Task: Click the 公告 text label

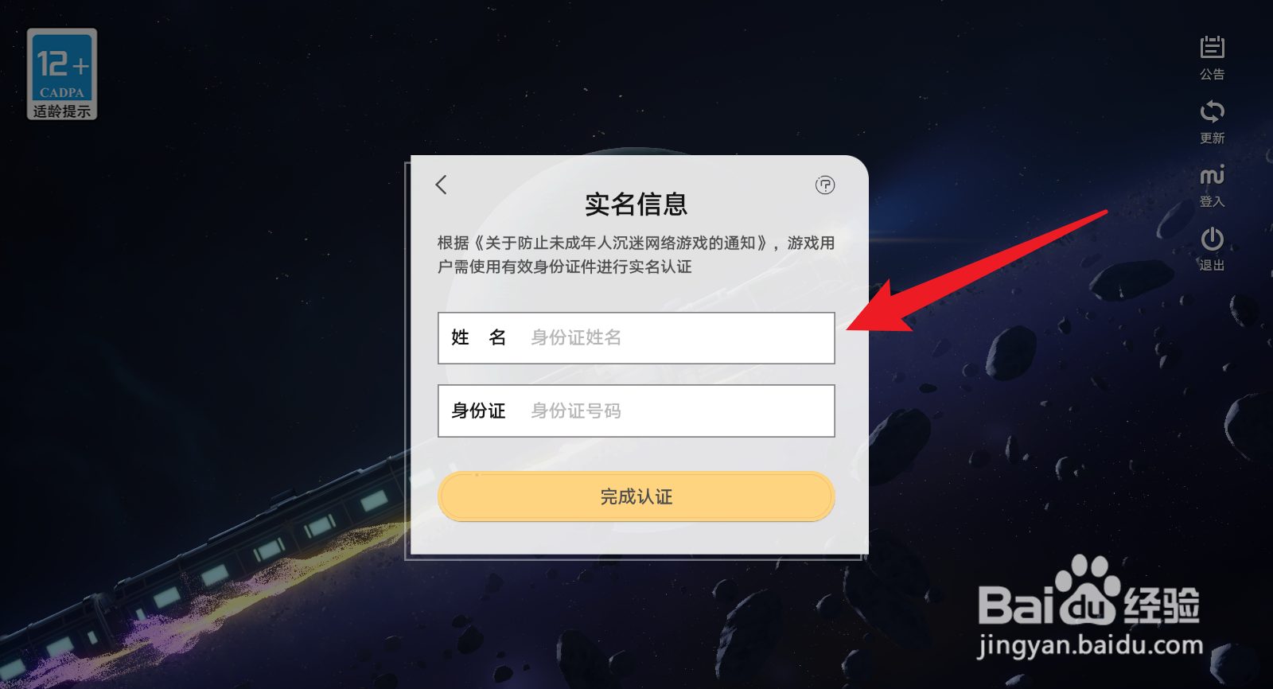Action: [x=1212, y=75]
